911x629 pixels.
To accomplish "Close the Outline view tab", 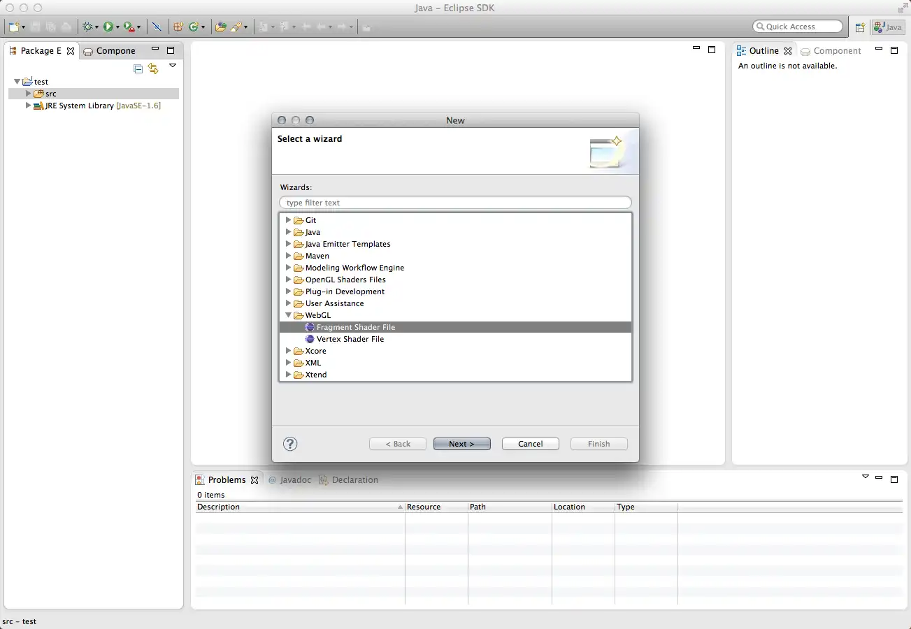I will pyautogui.click(x=788, y=51).
